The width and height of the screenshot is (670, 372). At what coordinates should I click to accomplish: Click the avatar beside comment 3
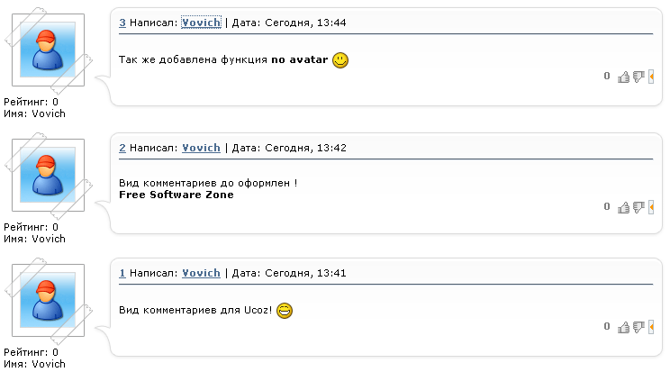click(48, 50)
